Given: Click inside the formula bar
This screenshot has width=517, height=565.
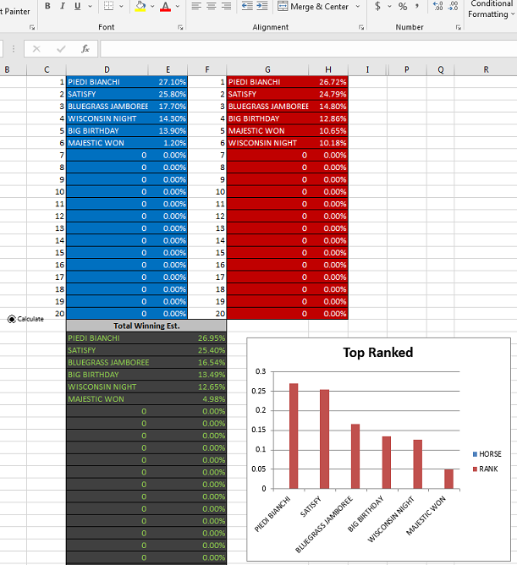Looking at the screenshot, I should point(305,49).
